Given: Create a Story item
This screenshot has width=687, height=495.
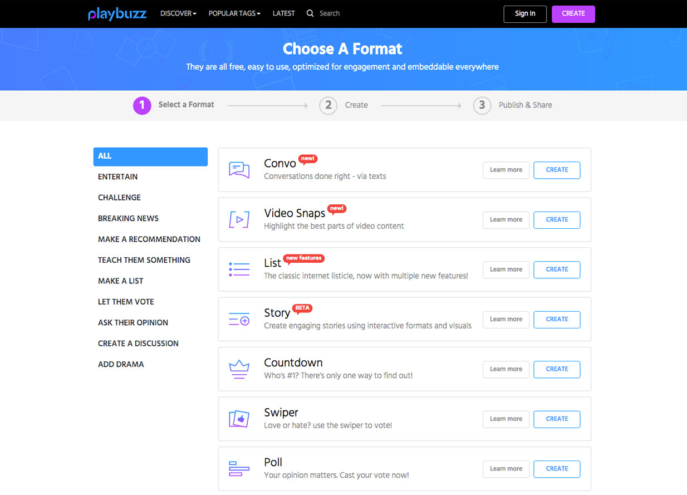Looking at the screenshot, I should pyautogui.click(x=557, y=320).
